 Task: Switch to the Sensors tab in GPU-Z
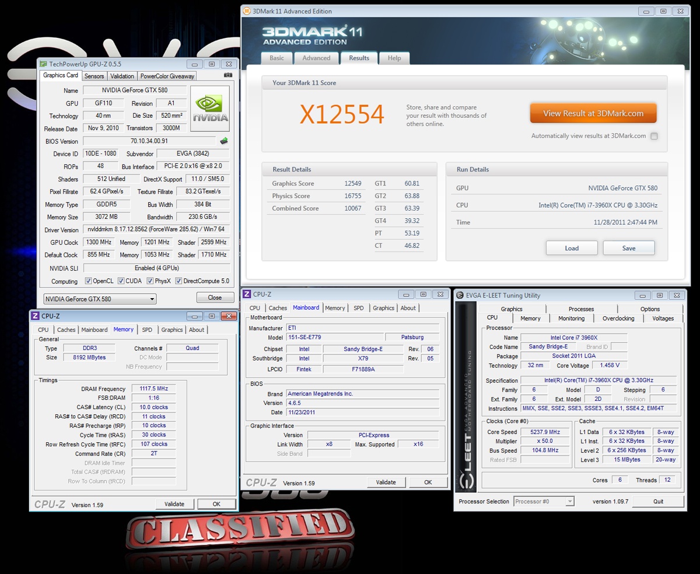94,76
